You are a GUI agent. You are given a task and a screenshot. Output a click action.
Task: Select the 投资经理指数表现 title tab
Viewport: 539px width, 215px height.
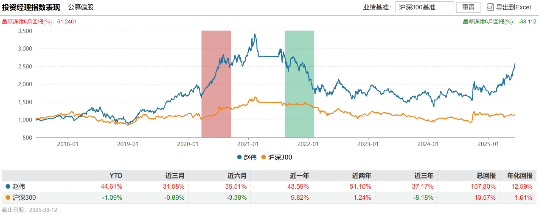31,7
